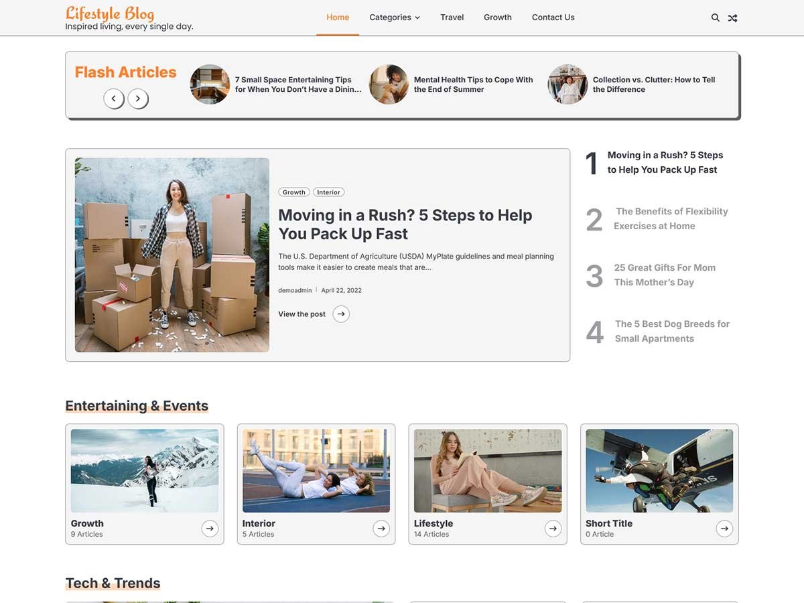This screenshot has height=603, width=804.
Task: Select ranked item 3 Gifts For Mom
Action: point(665,275)
